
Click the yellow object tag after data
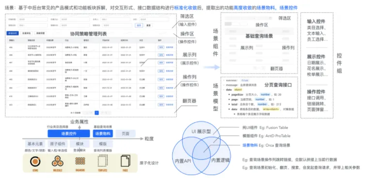click(238, 90)
